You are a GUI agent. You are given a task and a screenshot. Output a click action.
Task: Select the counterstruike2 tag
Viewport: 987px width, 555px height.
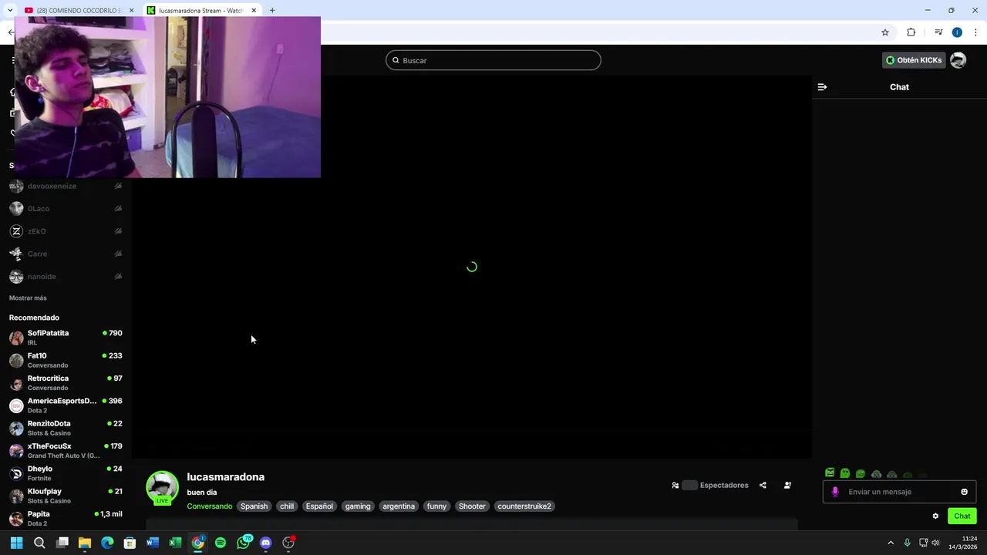coord(524,506)
